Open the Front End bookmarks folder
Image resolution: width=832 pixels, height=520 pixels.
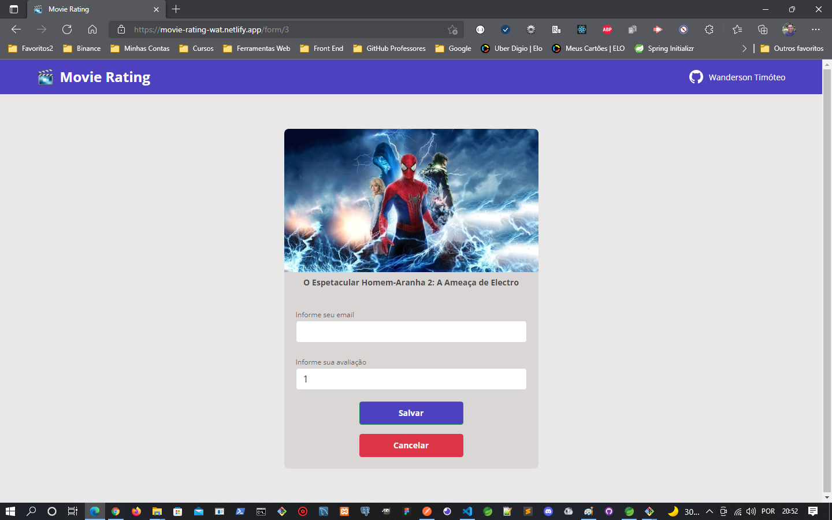click(322, 49)
